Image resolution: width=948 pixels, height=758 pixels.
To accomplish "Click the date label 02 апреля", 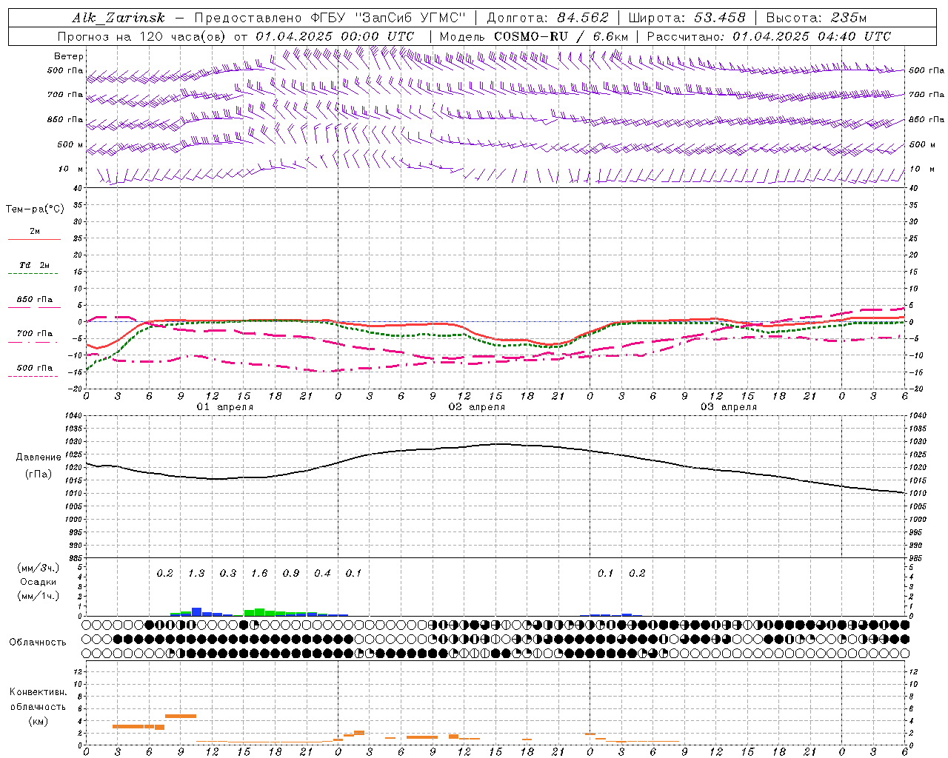I will point(476,407).
